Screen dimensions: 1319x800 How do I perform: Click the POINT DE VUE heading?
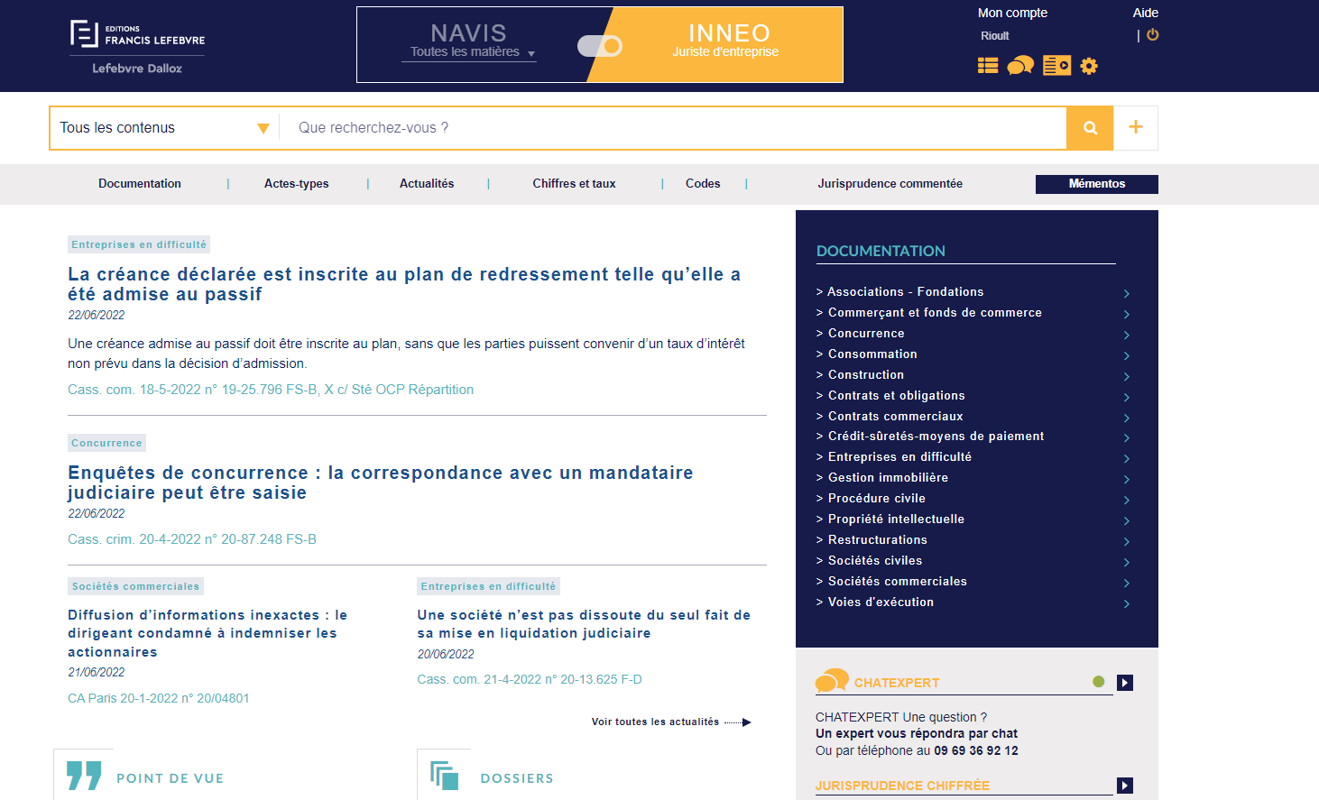coord(170,778)
